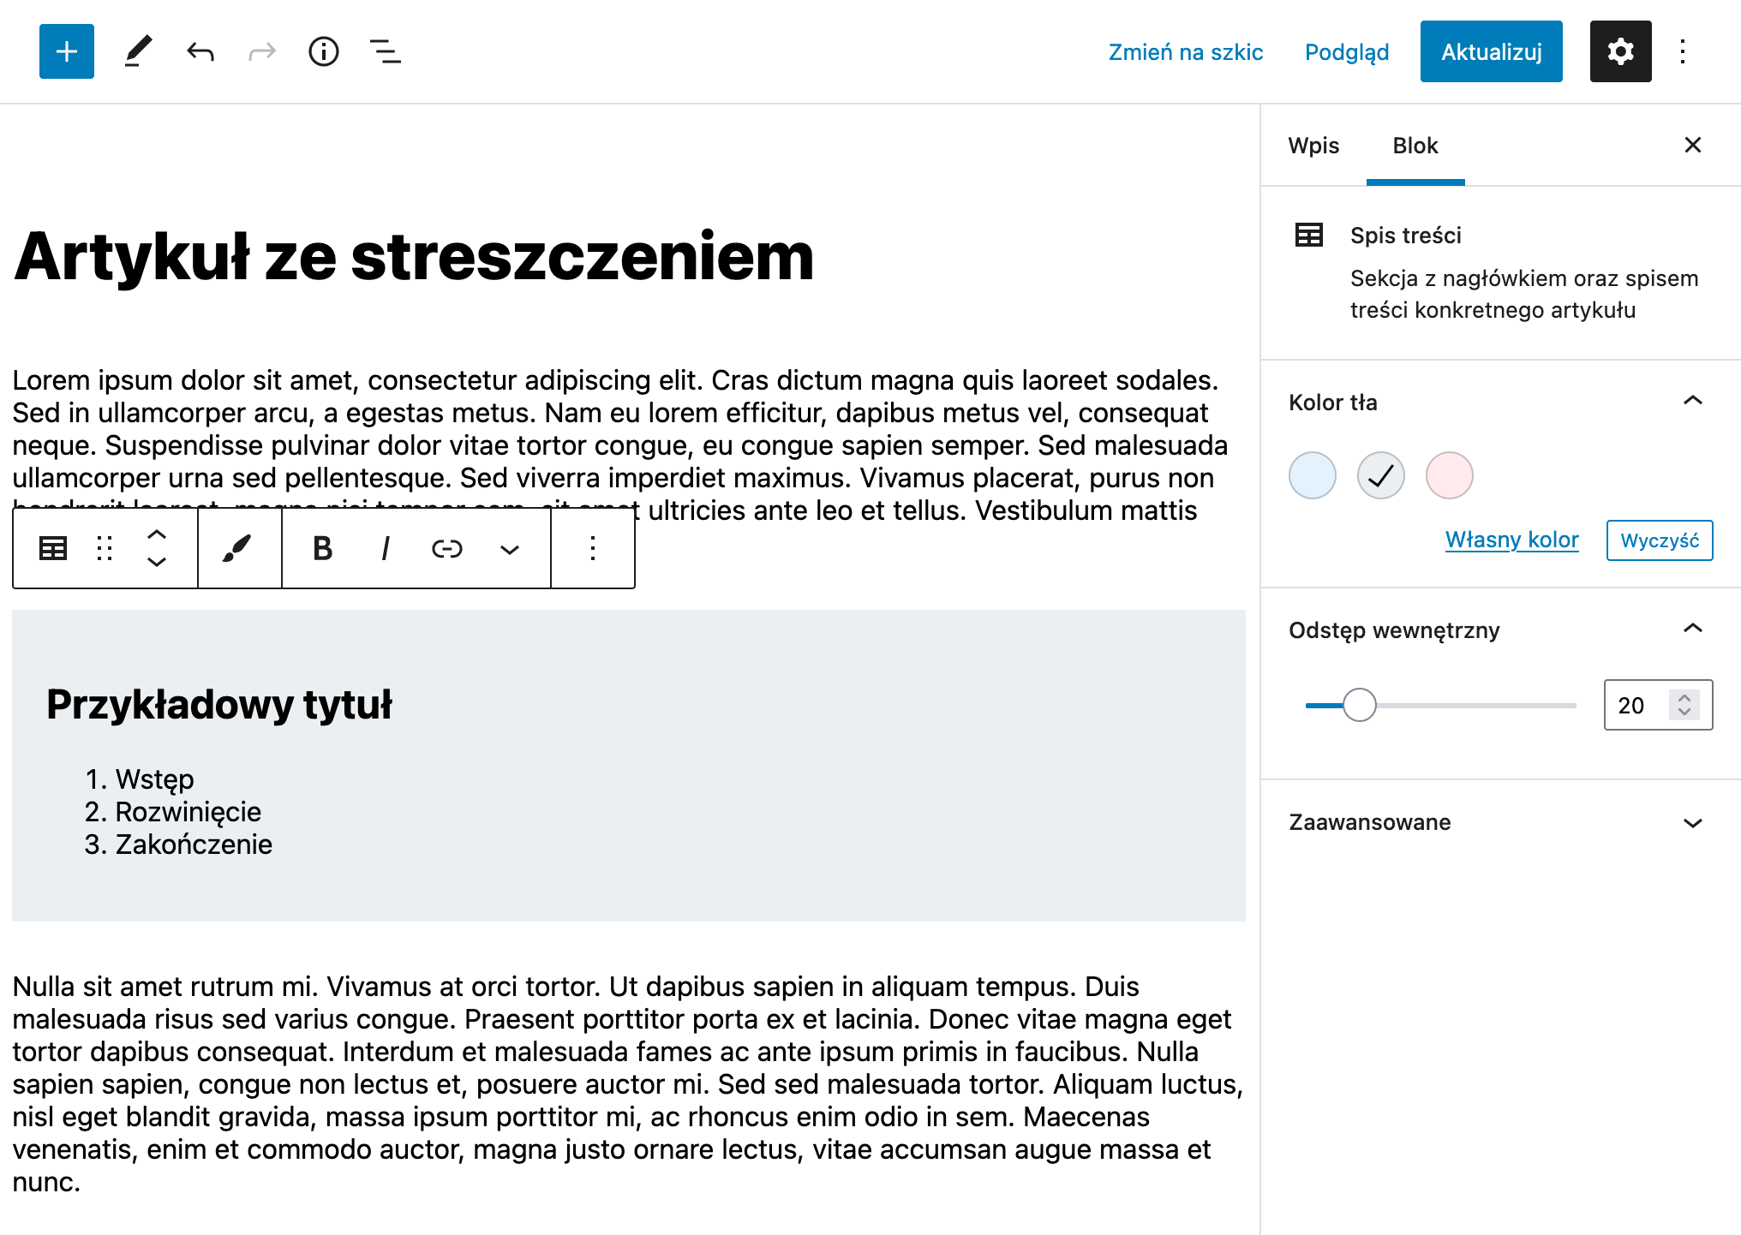Click the Wstęp list item
Screen dimensions: 1741x1235
pyautogui.click(x=154, y=779)
